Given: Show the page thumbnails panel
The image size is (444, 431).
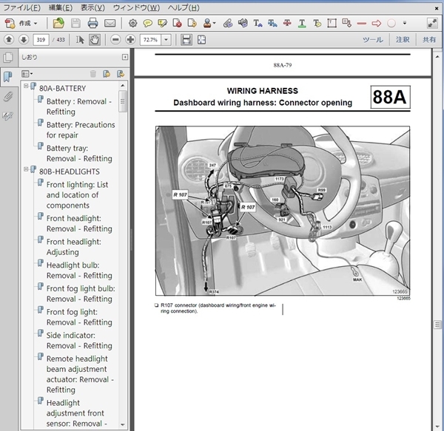Looking at the screenshot, I should point(8,58).
